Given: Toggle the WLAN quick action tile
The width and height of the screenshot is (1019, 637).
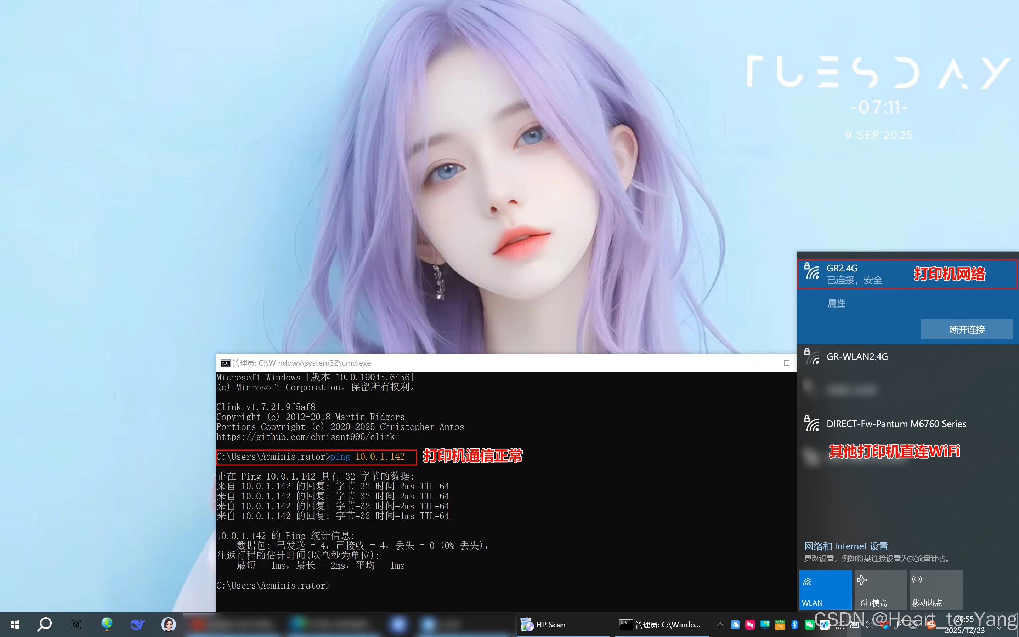Looking at the screenshot, I should point(825,589).
